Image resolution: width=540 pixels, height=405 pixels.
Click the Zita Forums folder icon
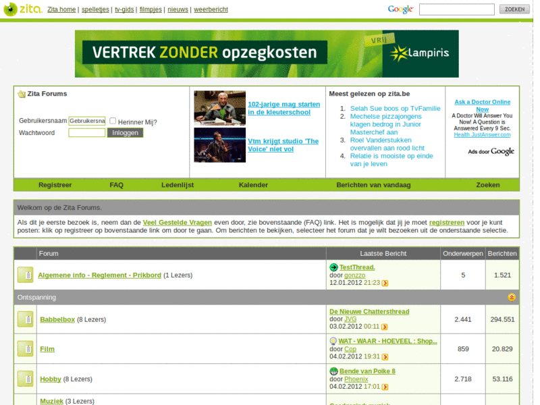[x=22, y=94]
